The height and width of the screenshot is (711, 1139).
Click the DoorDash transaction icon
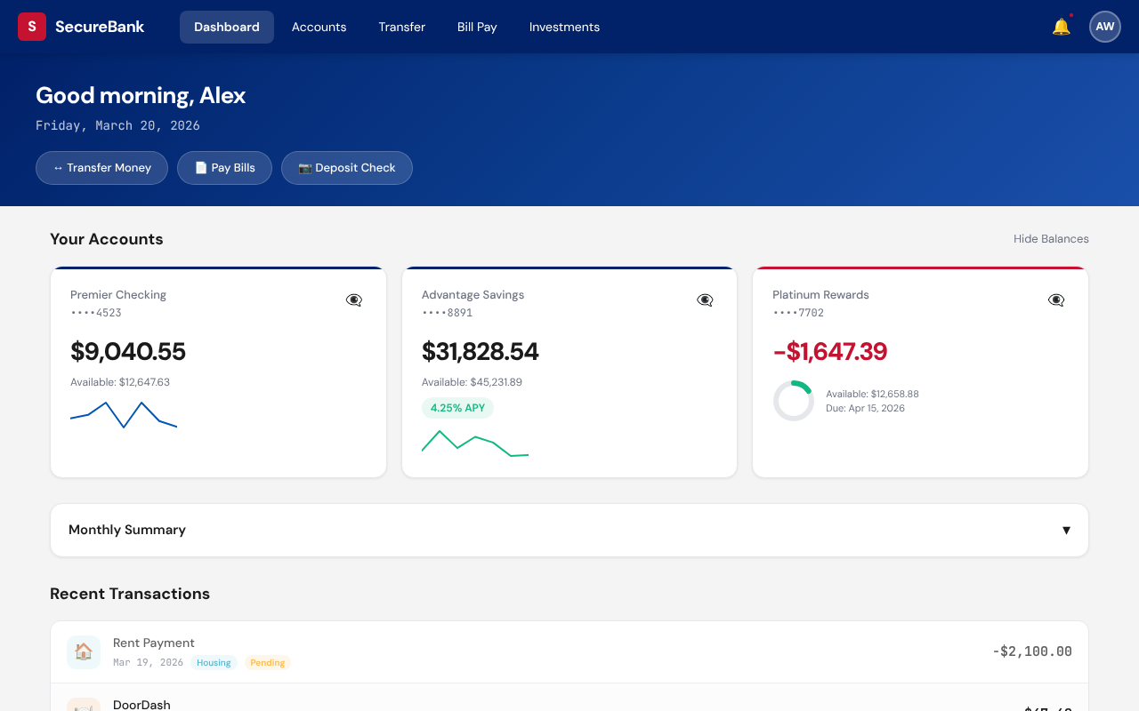[84, 707]
